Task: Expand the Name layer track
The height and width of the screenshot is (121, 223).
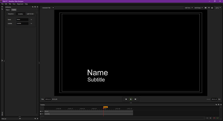Action: (x=43, y=111)
